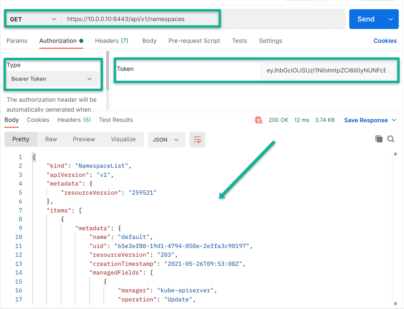
Task: Switch to the Test Results tab
Action: 116,120
